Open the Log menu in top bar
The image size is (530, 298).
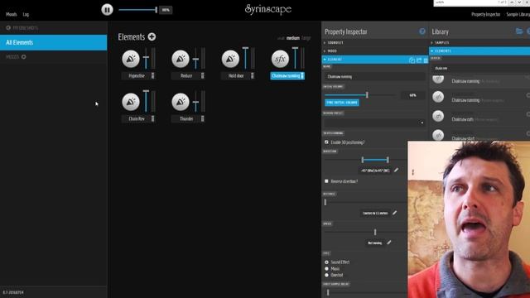[26, 15]
